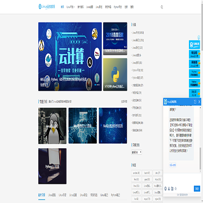Click the dns tag in the tag cloud
Image resolution: width=203 pixels, height=203 pixels.
coord(157,173)
